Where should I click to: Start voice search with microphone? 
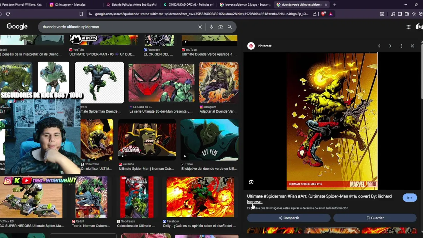(211, 27)
